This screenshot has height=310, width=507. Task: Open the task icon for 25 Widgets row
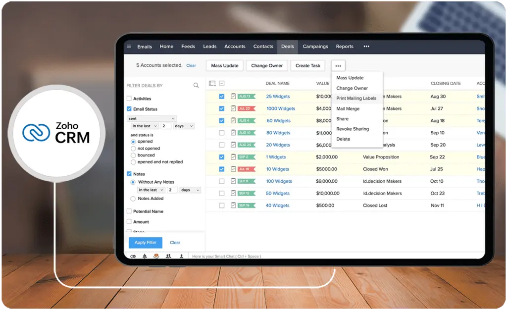click(x=233, y=96)
